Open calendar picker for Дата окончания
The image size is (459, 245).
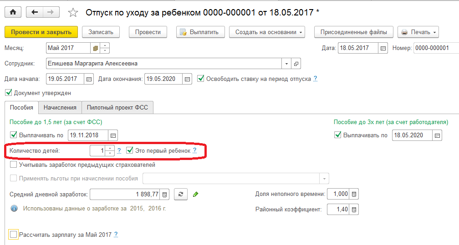pyautogui.click(x=187, y=79)
